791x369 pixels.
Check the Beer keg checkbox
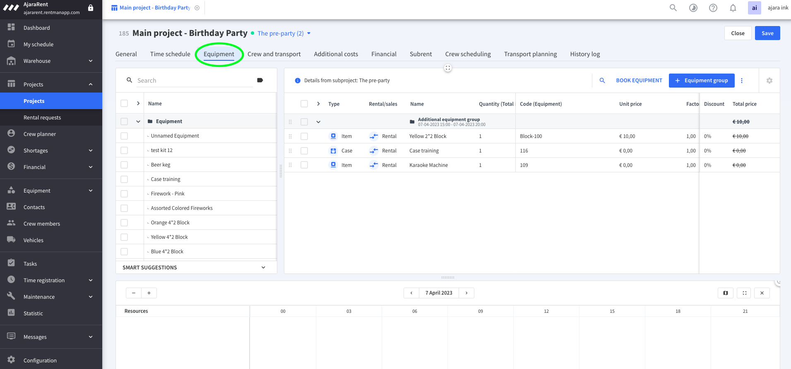coord(124,165)
